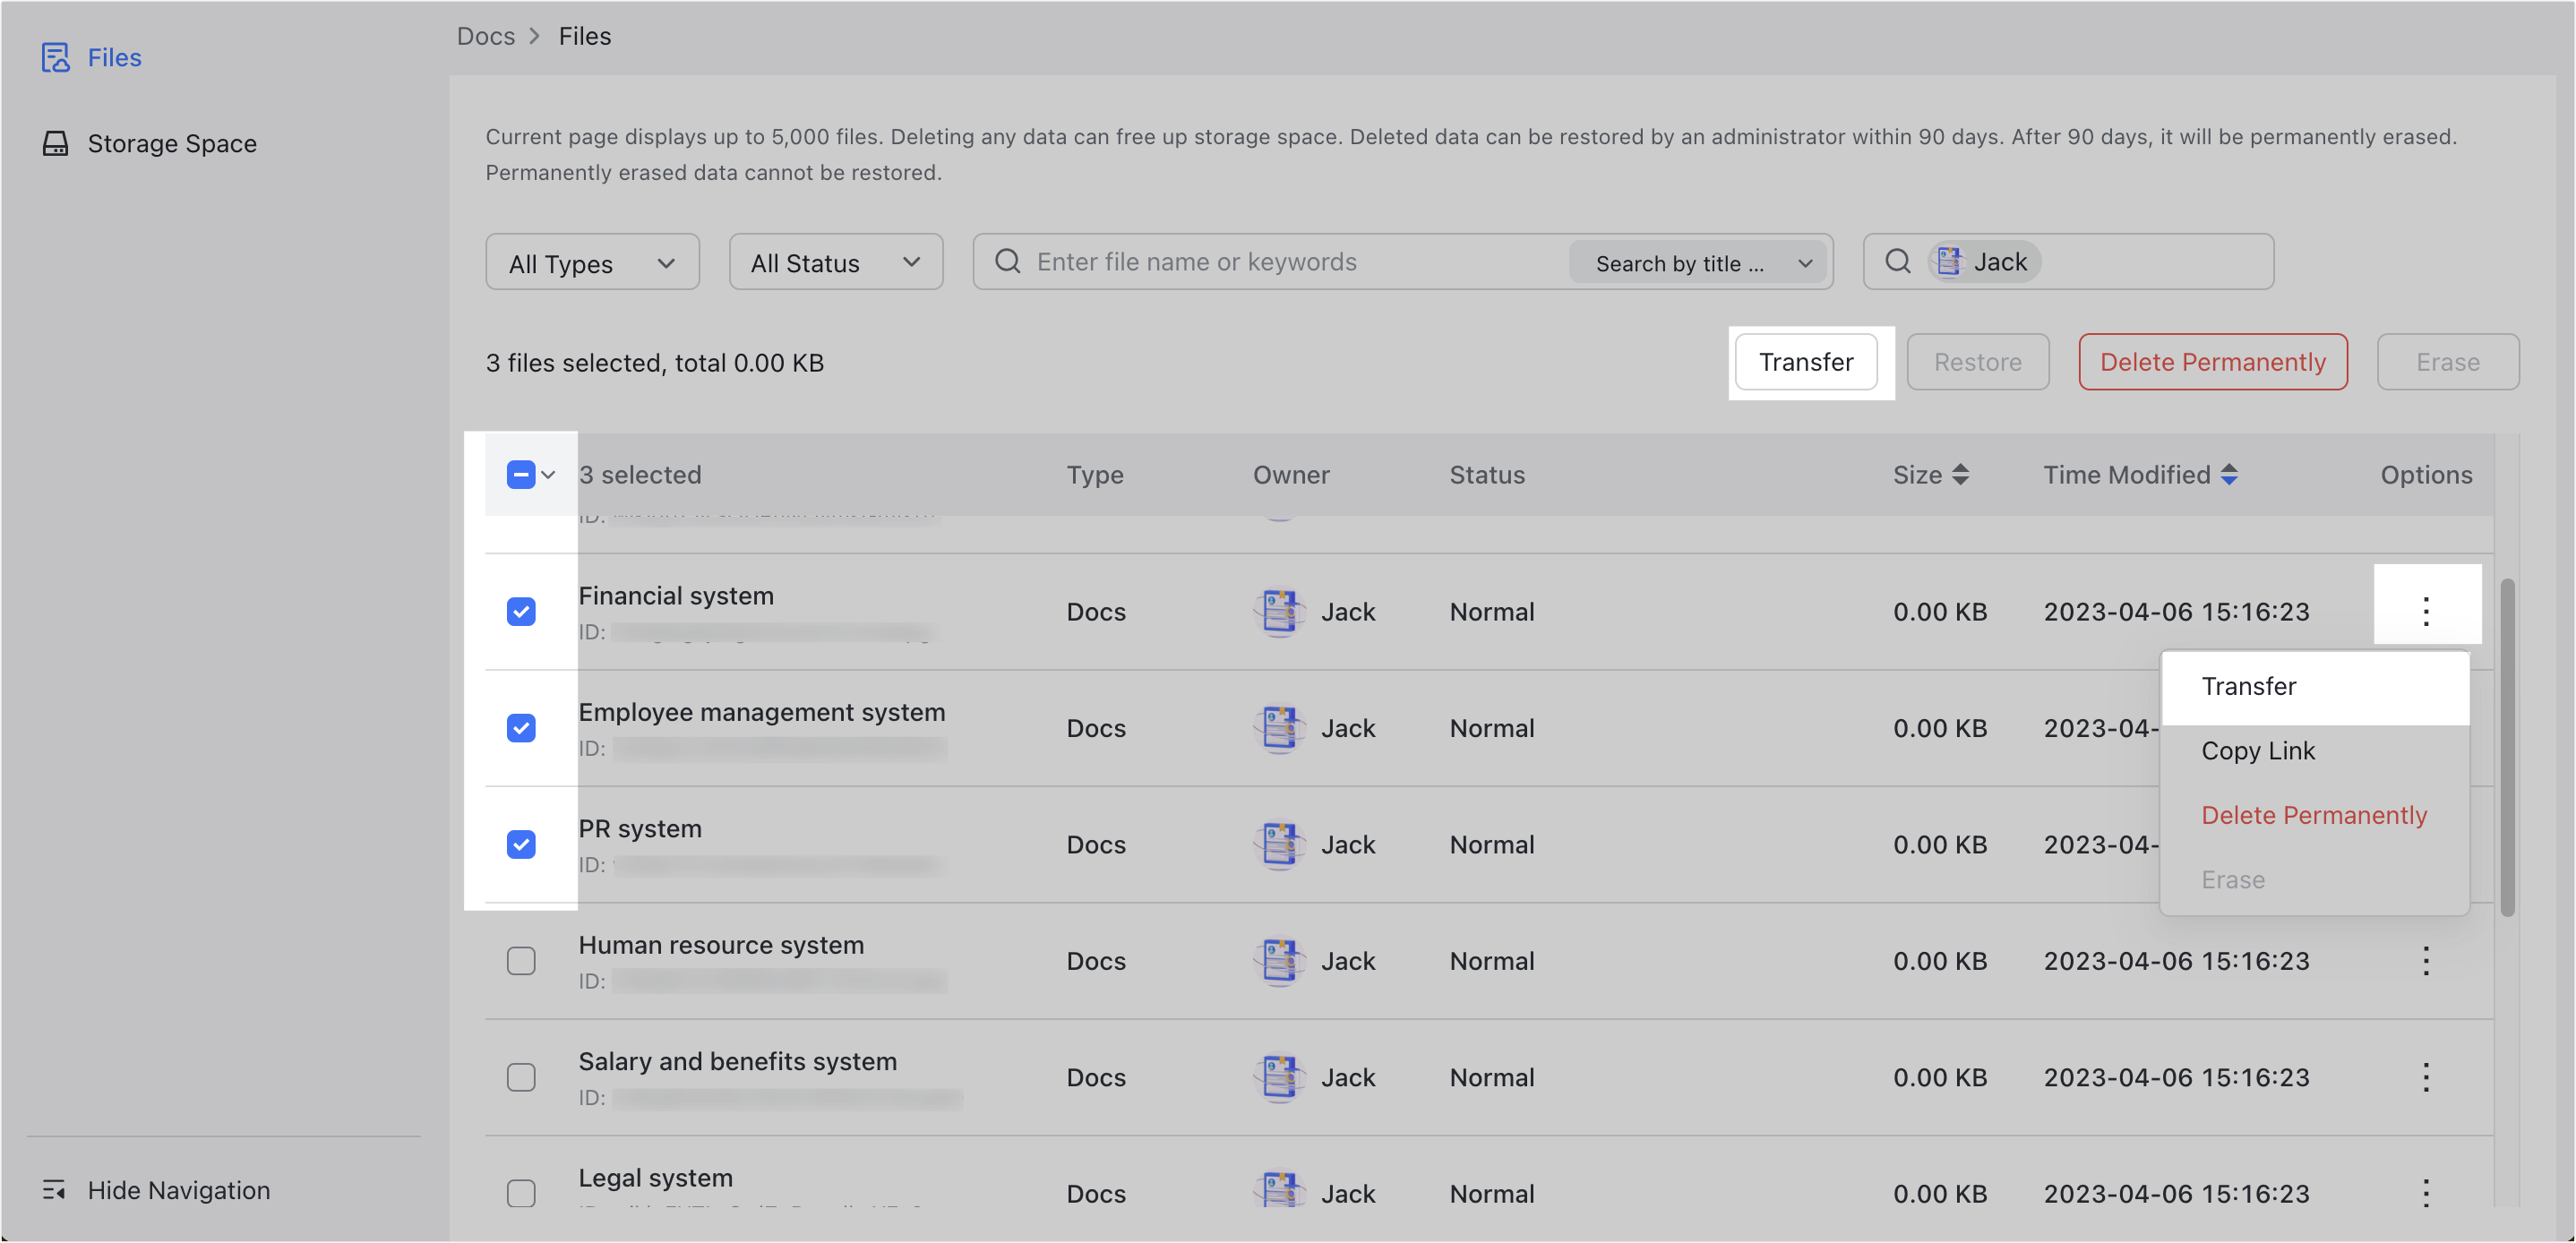
Task: Check the Human resource system checkbox
Action: (521, 960)
